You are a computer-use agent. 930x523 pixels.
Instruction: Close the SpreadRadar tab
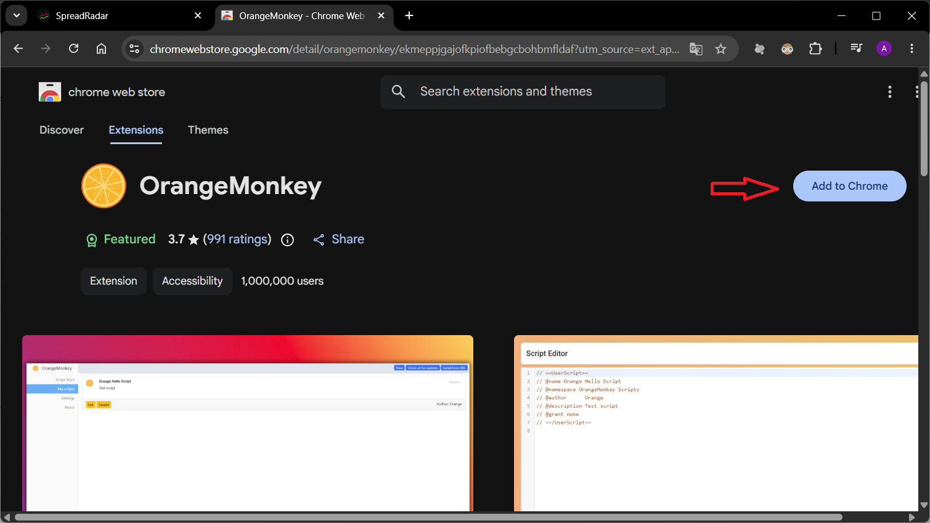point(198,15)
